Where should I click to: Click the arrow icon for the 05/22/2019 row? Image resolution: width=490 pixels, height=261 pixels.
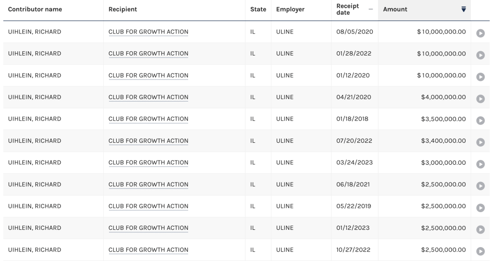coord(480,208)
